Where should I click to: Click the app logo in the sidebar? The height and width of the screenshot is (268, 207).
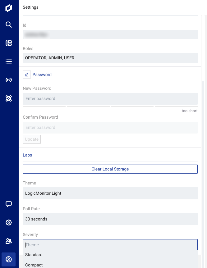[9, 8]
